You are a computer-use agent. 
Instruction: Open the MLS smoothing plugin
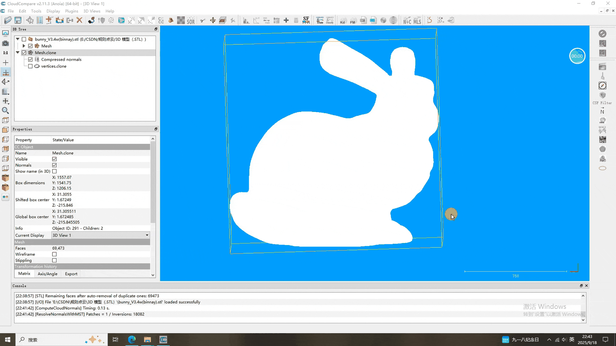pyautogui.click(x=417, y=20)
